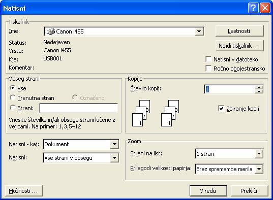Click the Lastnosti button

tap(239, 31)
